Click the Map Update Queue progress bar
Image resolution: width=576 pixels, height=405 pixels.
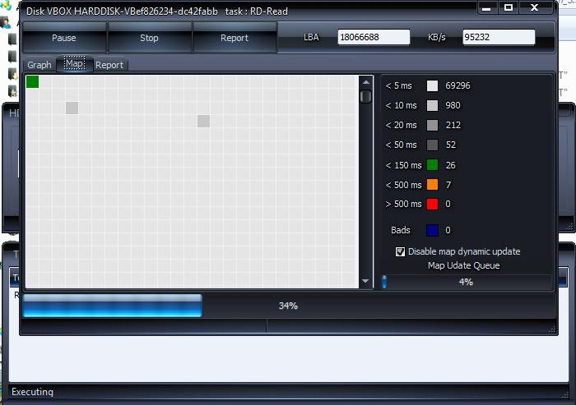click(x=466, y=282)
